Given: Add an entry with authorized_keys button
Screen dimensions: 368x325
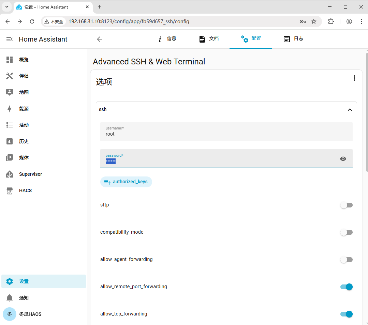Looking at the screenshot, I should pyautogui.click(x=126, y=182).
